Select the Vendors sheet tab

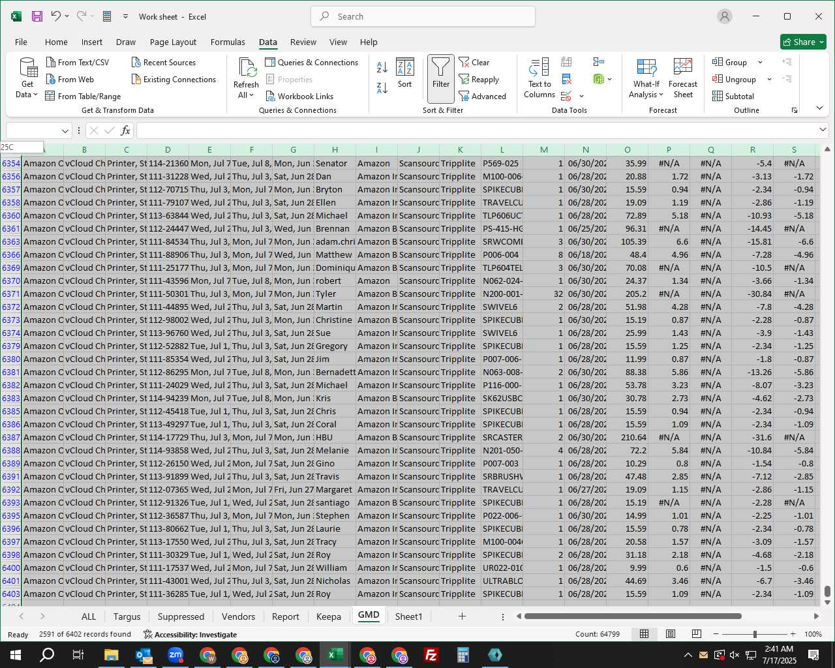(238, 616)
